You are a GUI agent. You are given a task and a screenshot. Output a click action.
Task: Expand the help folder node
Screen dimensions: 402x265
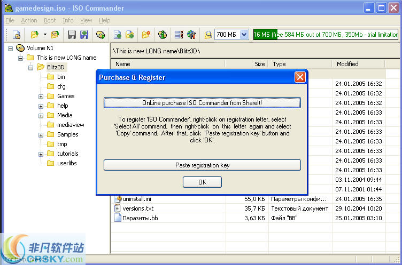click(x=41, y=106)
